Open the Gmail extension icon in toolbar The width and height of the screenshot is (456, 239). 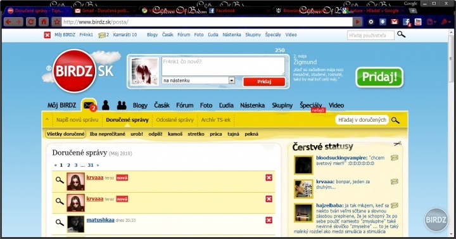[x=395, y=22]
